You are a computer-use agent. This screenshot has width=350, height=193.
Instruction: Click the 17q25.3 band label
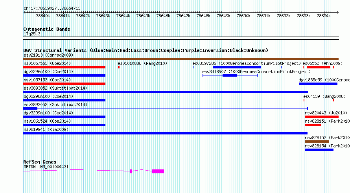pyautogui.click(x=32, y=34)
